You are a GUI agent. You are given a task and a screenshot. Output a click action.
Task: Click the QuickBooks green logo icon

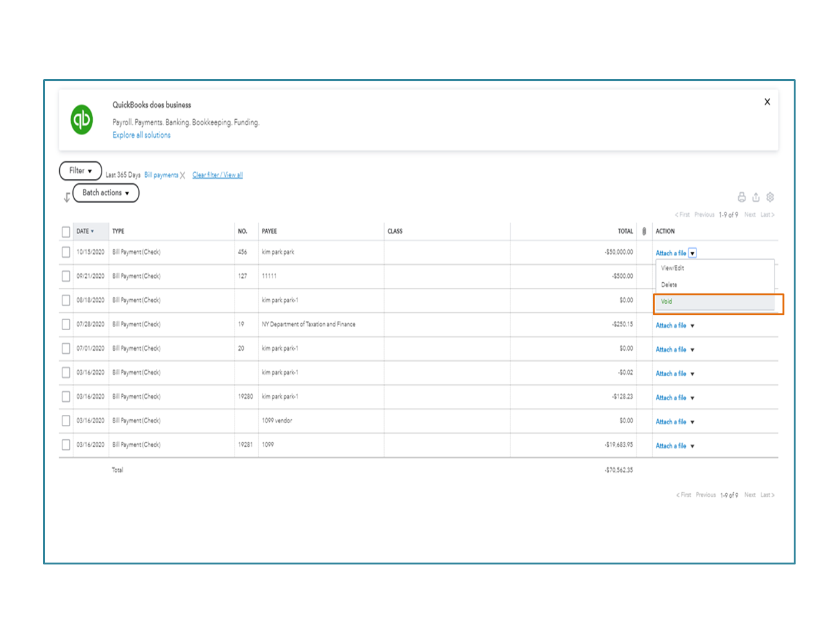pos(82,120)
